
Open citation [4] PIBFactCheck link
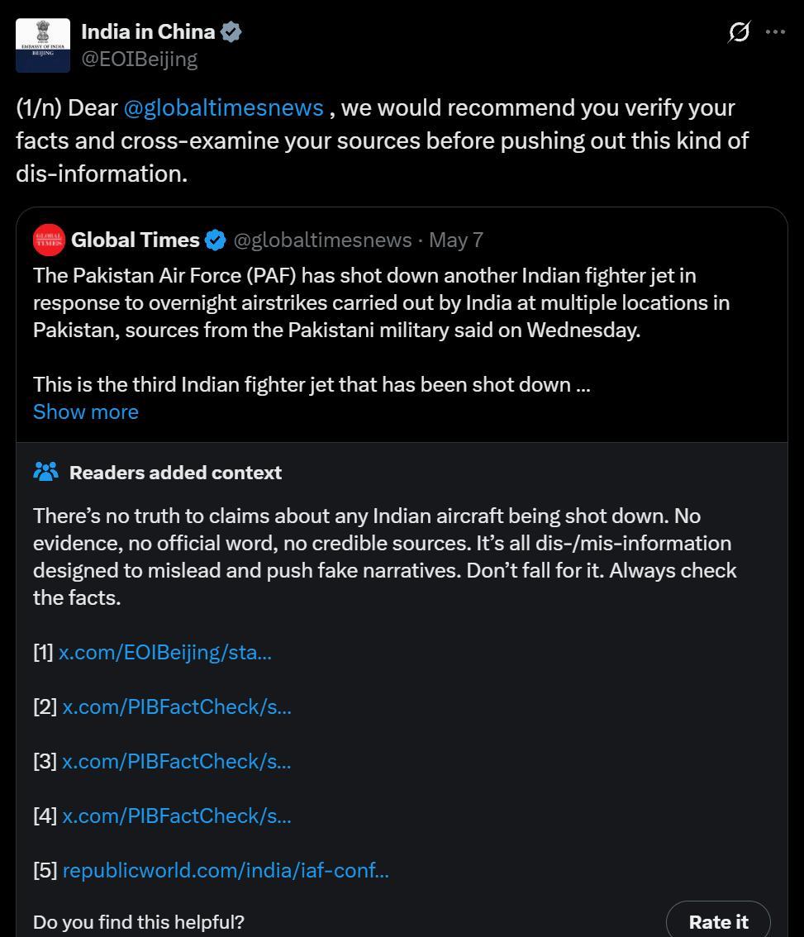tap(177, 816)
